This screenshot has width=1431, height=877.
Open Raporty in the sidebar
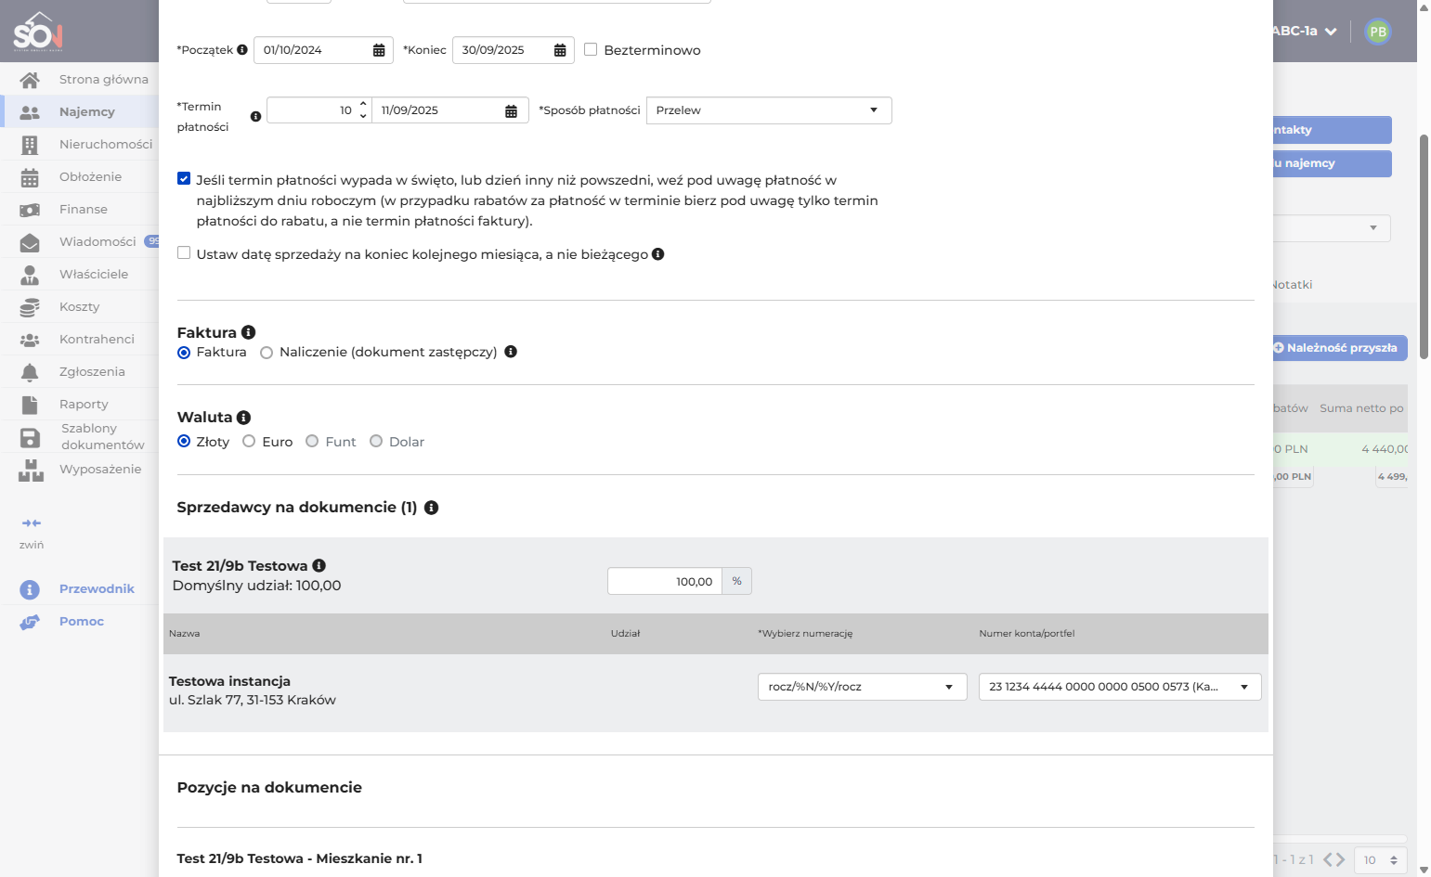coord(79,405)
